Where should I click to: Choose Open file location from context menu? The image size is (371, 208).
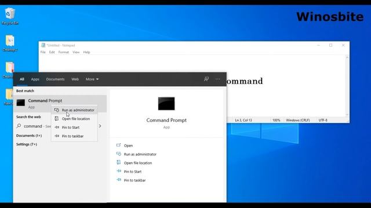(x=74, y=118)
